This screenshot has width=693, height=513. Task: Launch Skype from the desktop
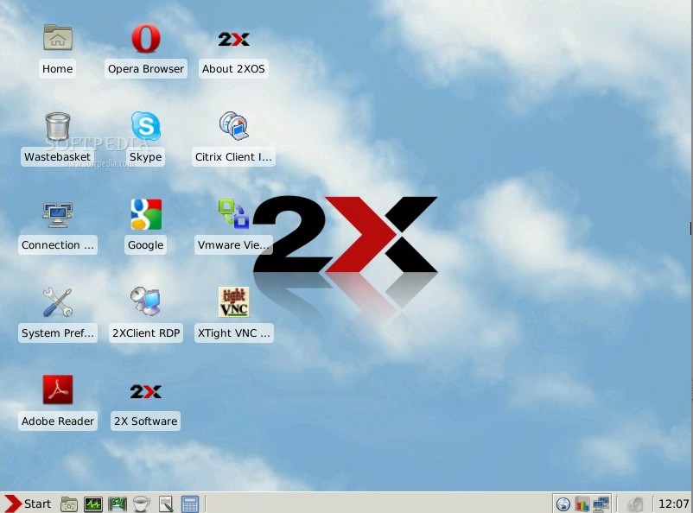click(x=146, y=126)
